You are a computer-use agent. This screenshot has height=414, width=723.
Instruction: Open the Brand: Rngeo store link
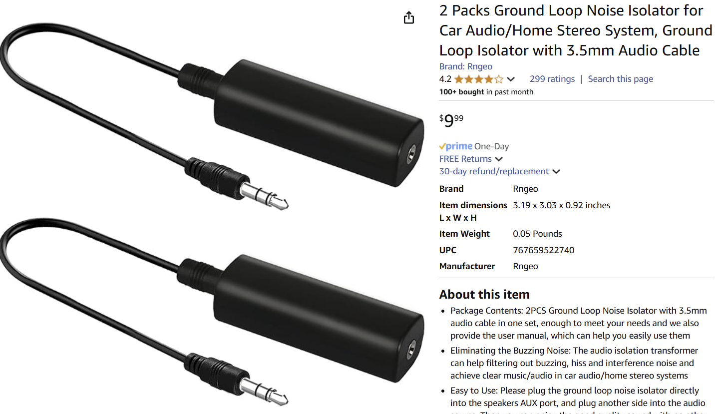coord(466,66)
